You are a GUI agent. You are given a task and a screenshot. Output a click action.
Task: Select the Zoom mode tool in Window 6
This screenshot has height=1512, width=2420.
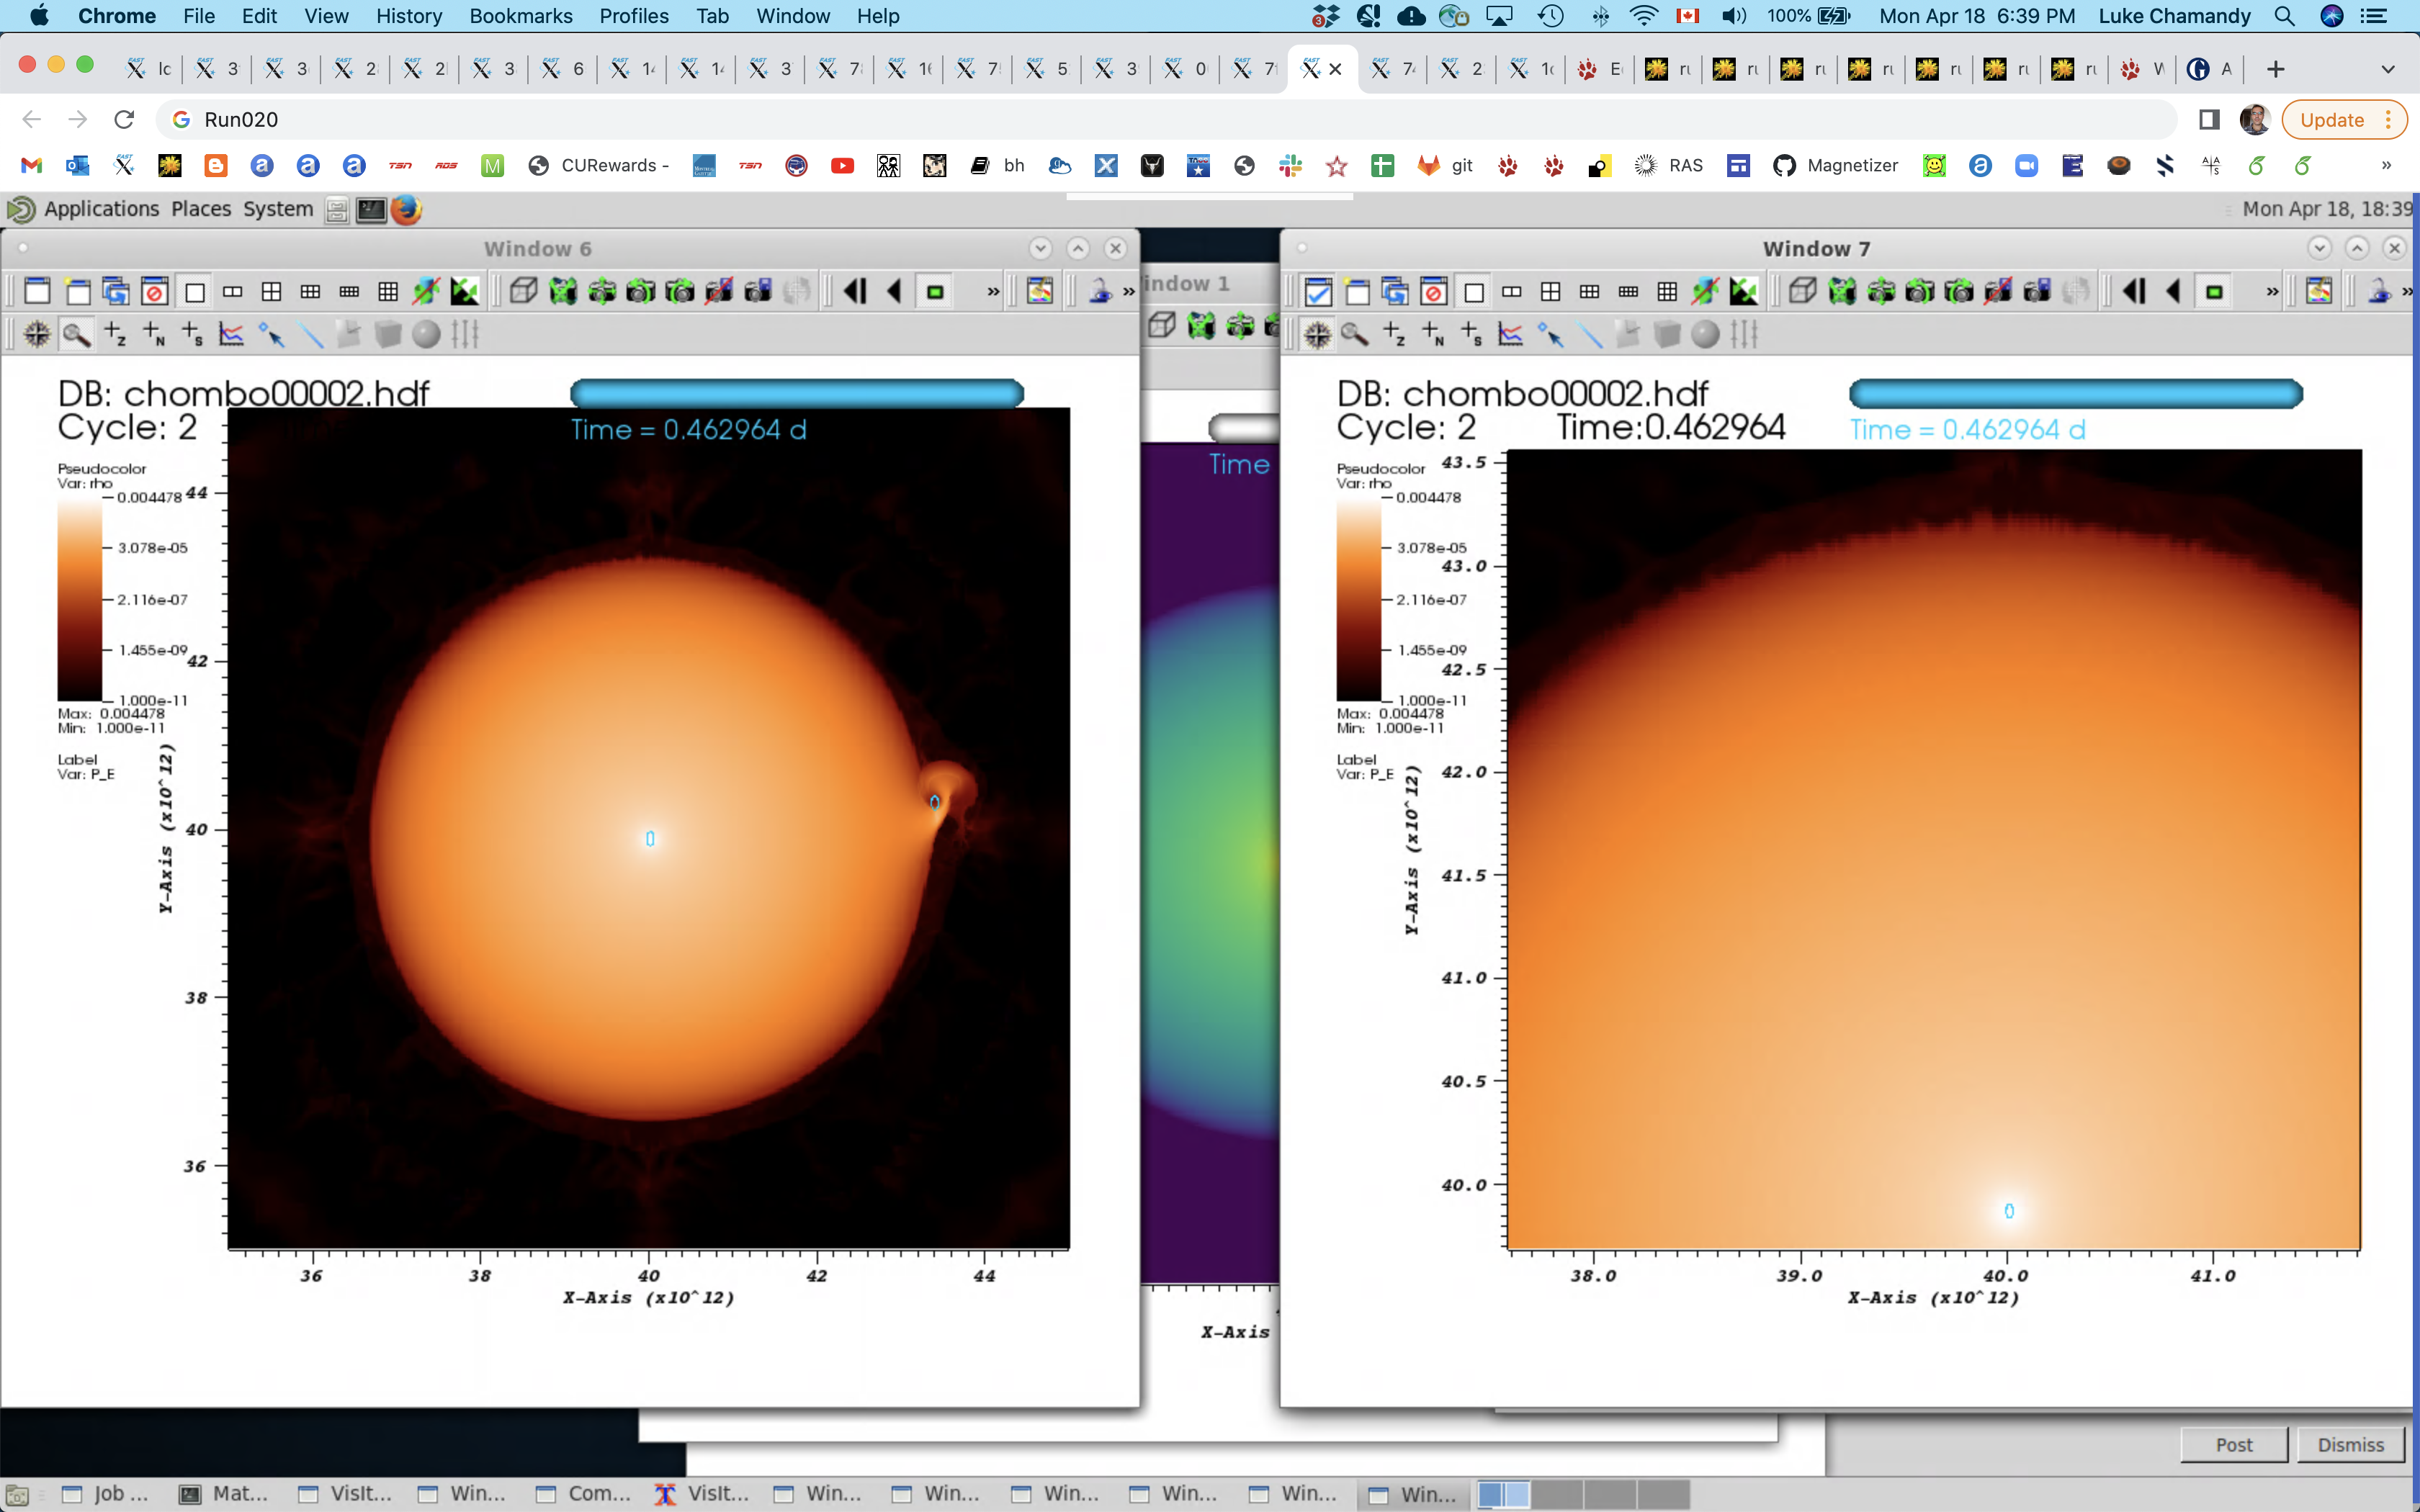point(76,334)
